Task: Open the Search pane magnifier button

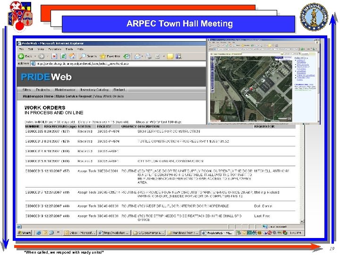Action: click(88, 56)
